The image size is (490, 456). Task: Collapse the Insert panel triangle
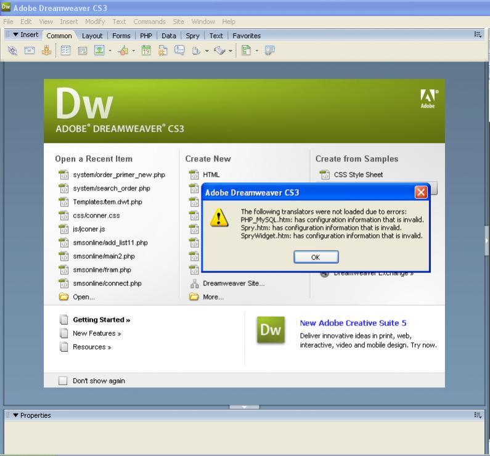15,35
